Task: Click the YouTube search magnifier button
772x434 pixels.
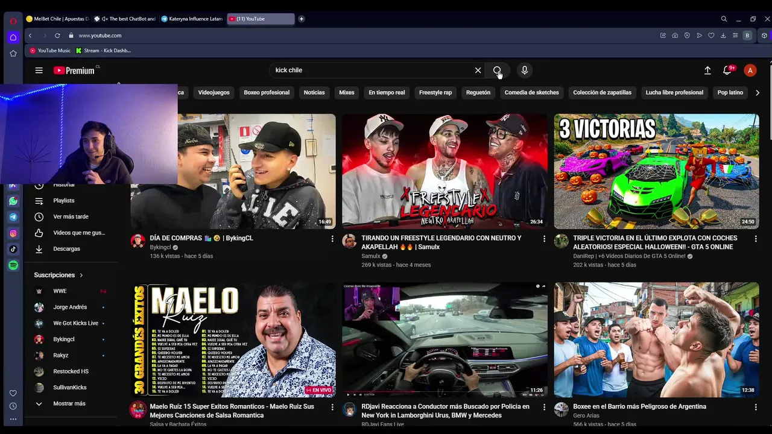Action: (x=497, y=71)
